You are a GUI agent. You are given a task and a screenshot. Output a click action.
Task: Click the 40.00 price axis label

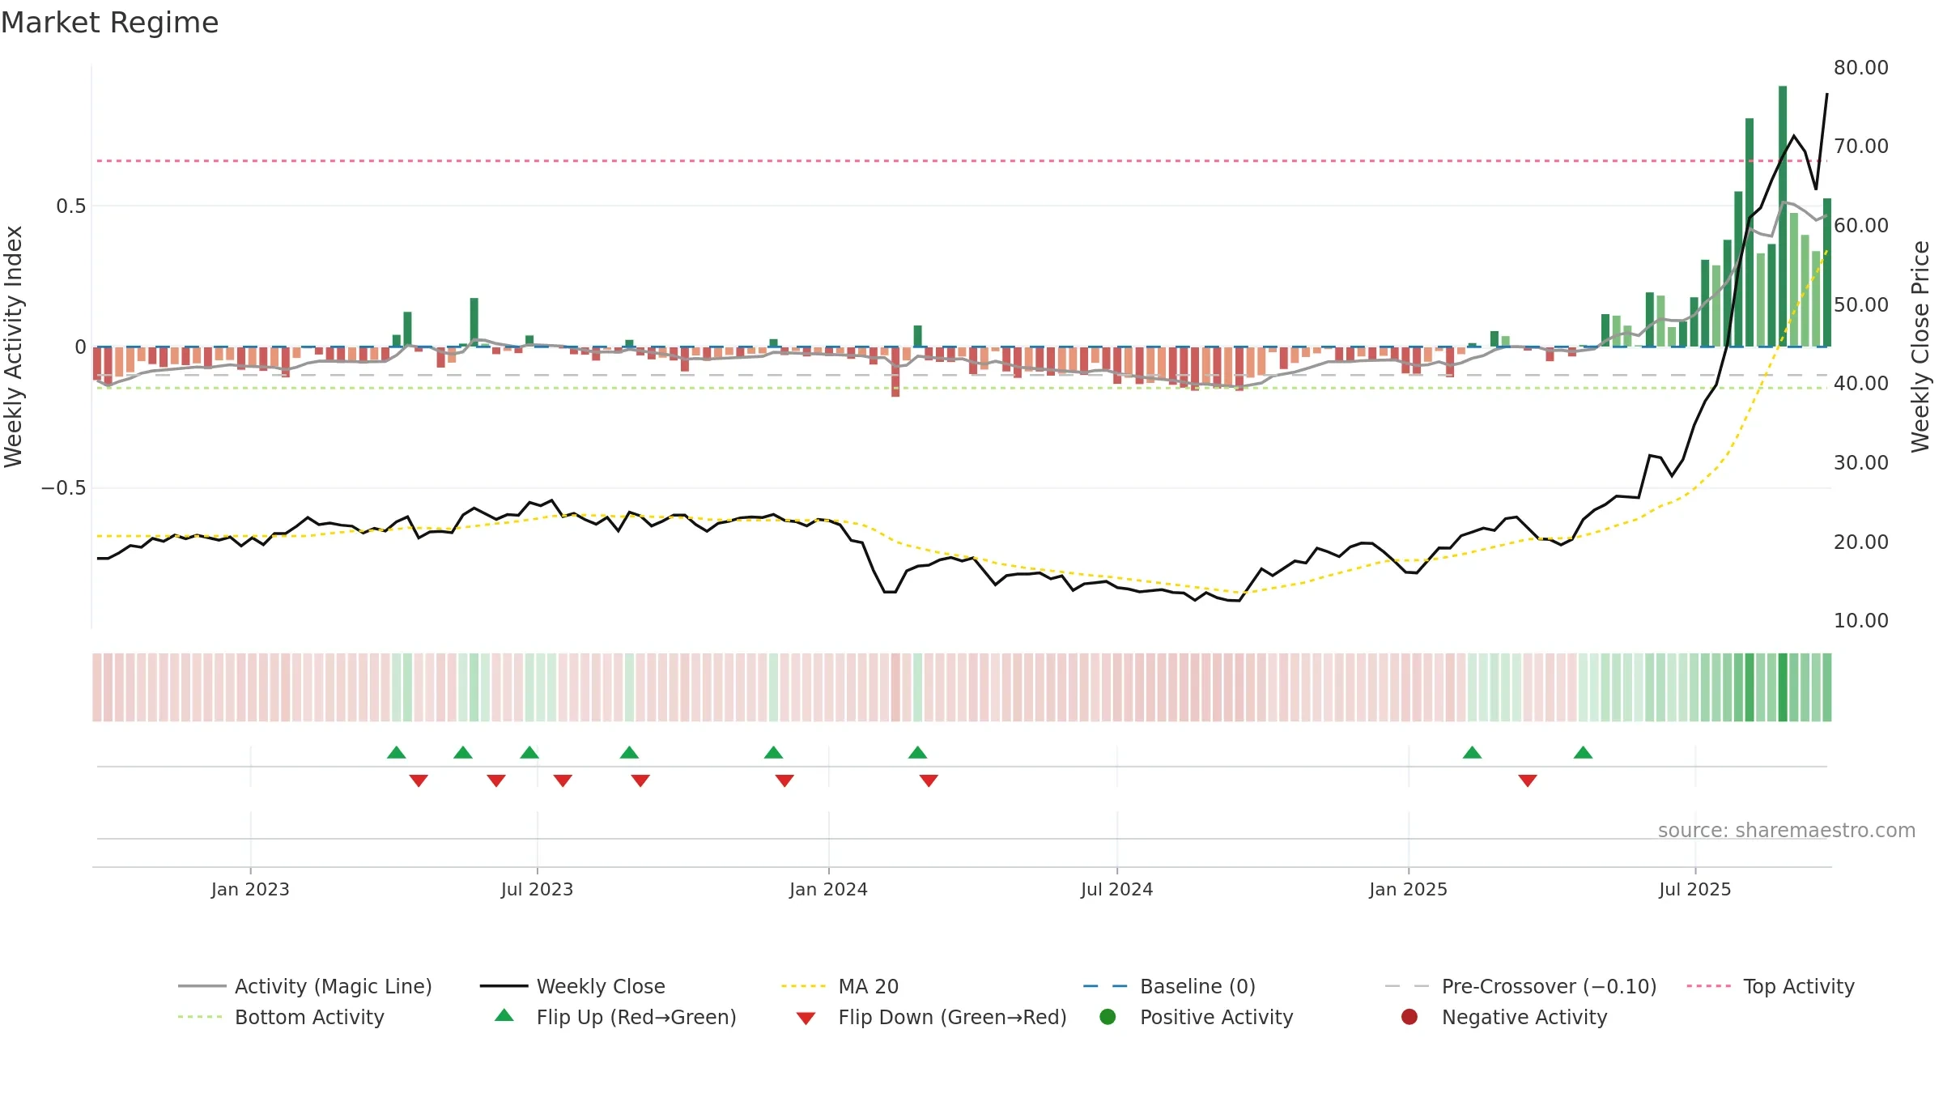[1861, 383]
